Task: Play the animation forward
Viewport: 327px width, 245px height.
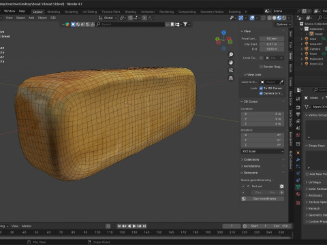Action: [x=134, y=226]
